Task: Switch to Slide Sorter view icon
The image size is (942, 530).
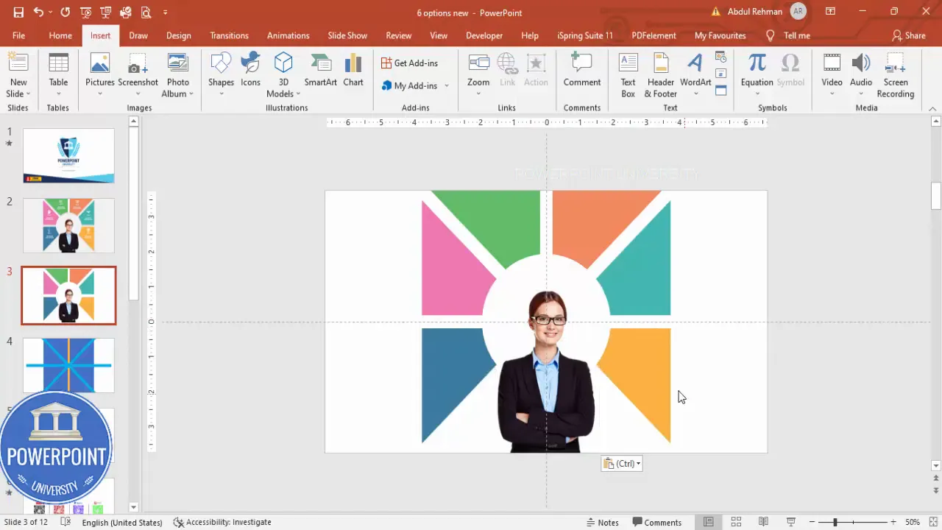Action: 736,522
